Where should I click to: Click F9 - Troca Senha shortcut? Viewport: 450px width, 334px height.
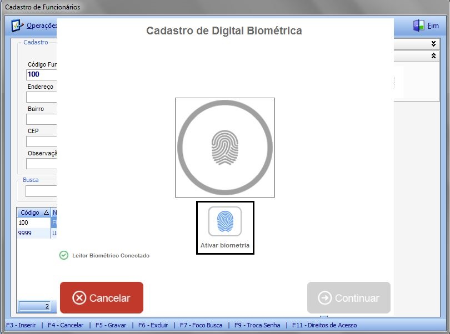click(x=257, y=325)
